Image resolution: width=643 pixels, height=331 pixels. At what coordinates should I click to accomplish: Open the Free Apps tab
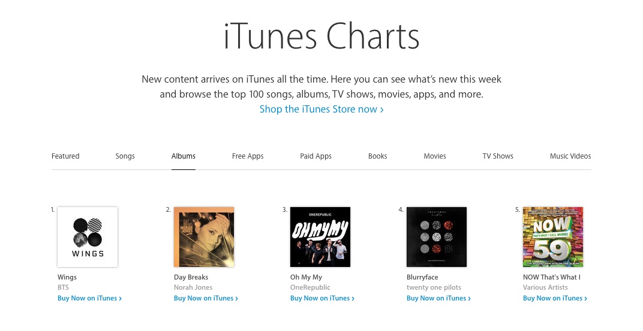(x=248, y=156)
